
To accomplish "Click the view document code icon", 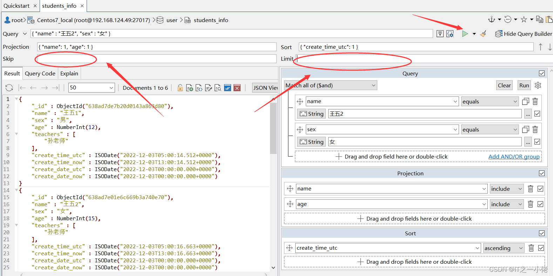I will (x=199, y=88).
